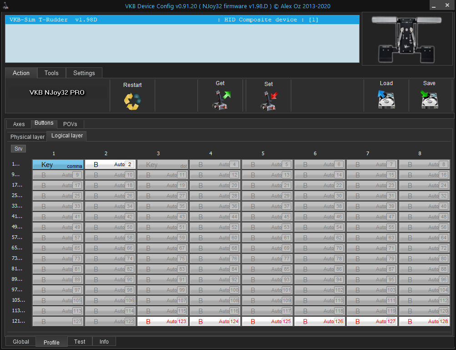The image size is (456, 350).
Task: Open the POVs tab
Action: tap(70, 124)
